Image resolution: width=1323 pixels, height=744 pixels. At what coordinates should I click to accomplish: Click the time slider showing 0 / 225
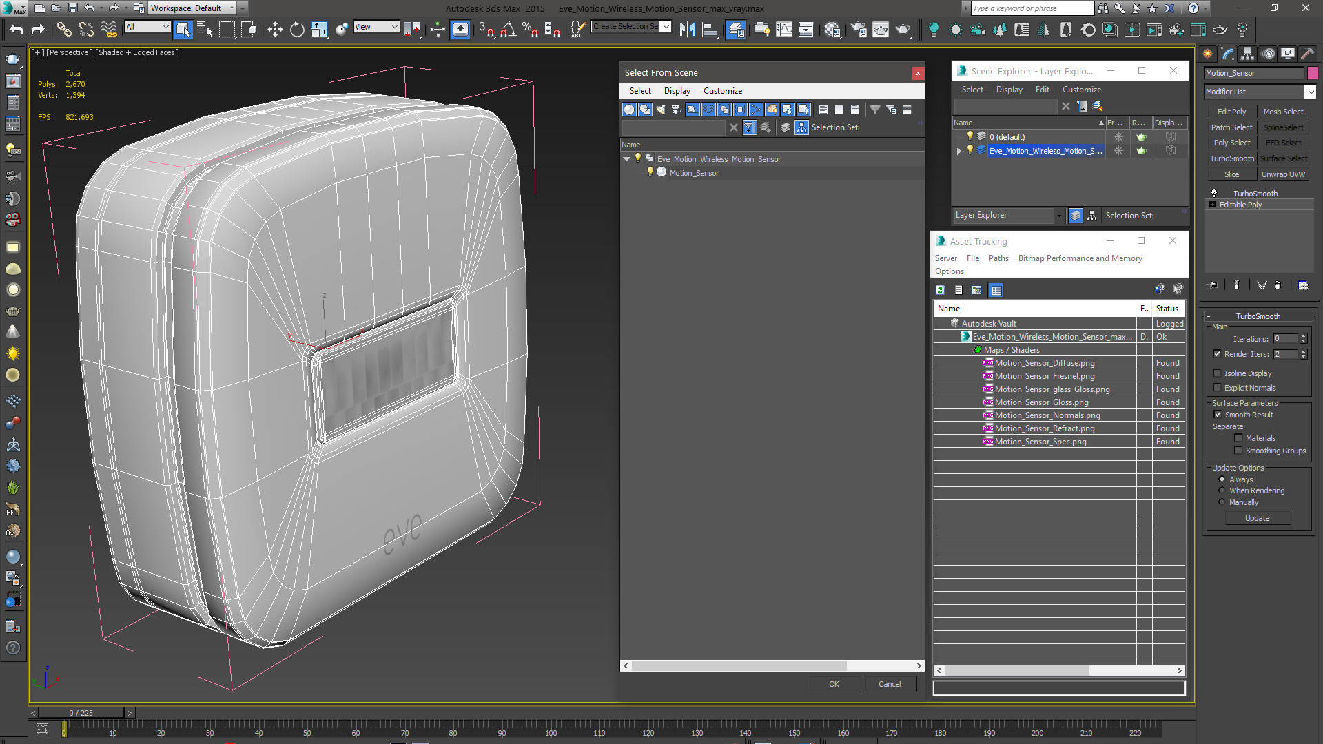(81, 713)
